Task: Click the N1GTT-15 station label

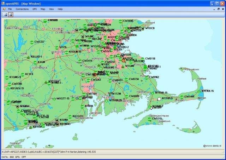Action: [x=63, y=98]
